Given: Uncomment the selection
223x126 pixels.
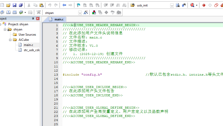Looking at the screenshot, I should click(x=124, y=5).
